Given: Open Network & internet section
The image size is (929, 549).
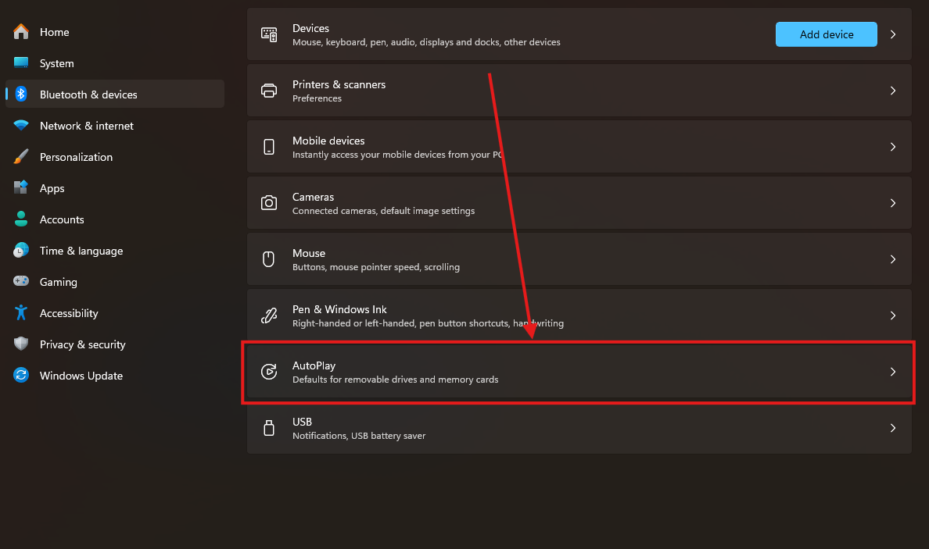Looking at the screenshot, I should [115, 126].
